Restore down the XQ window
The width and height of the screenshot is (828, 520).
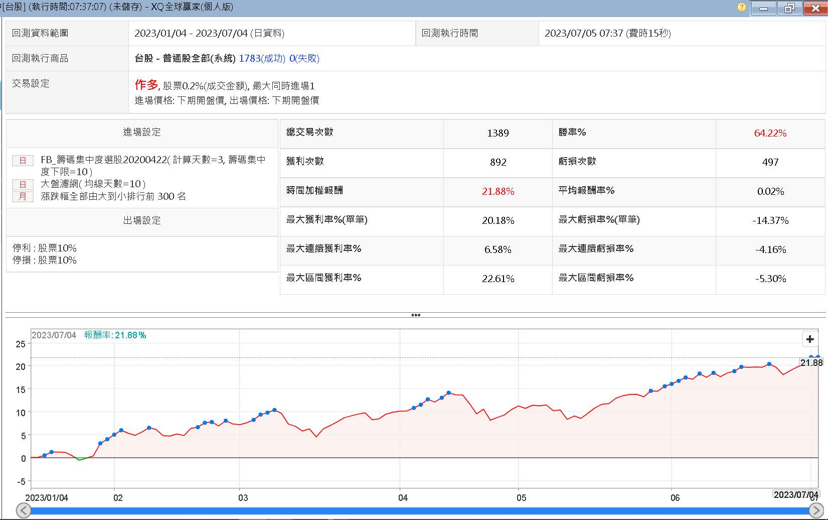click(x=789, y=8)
